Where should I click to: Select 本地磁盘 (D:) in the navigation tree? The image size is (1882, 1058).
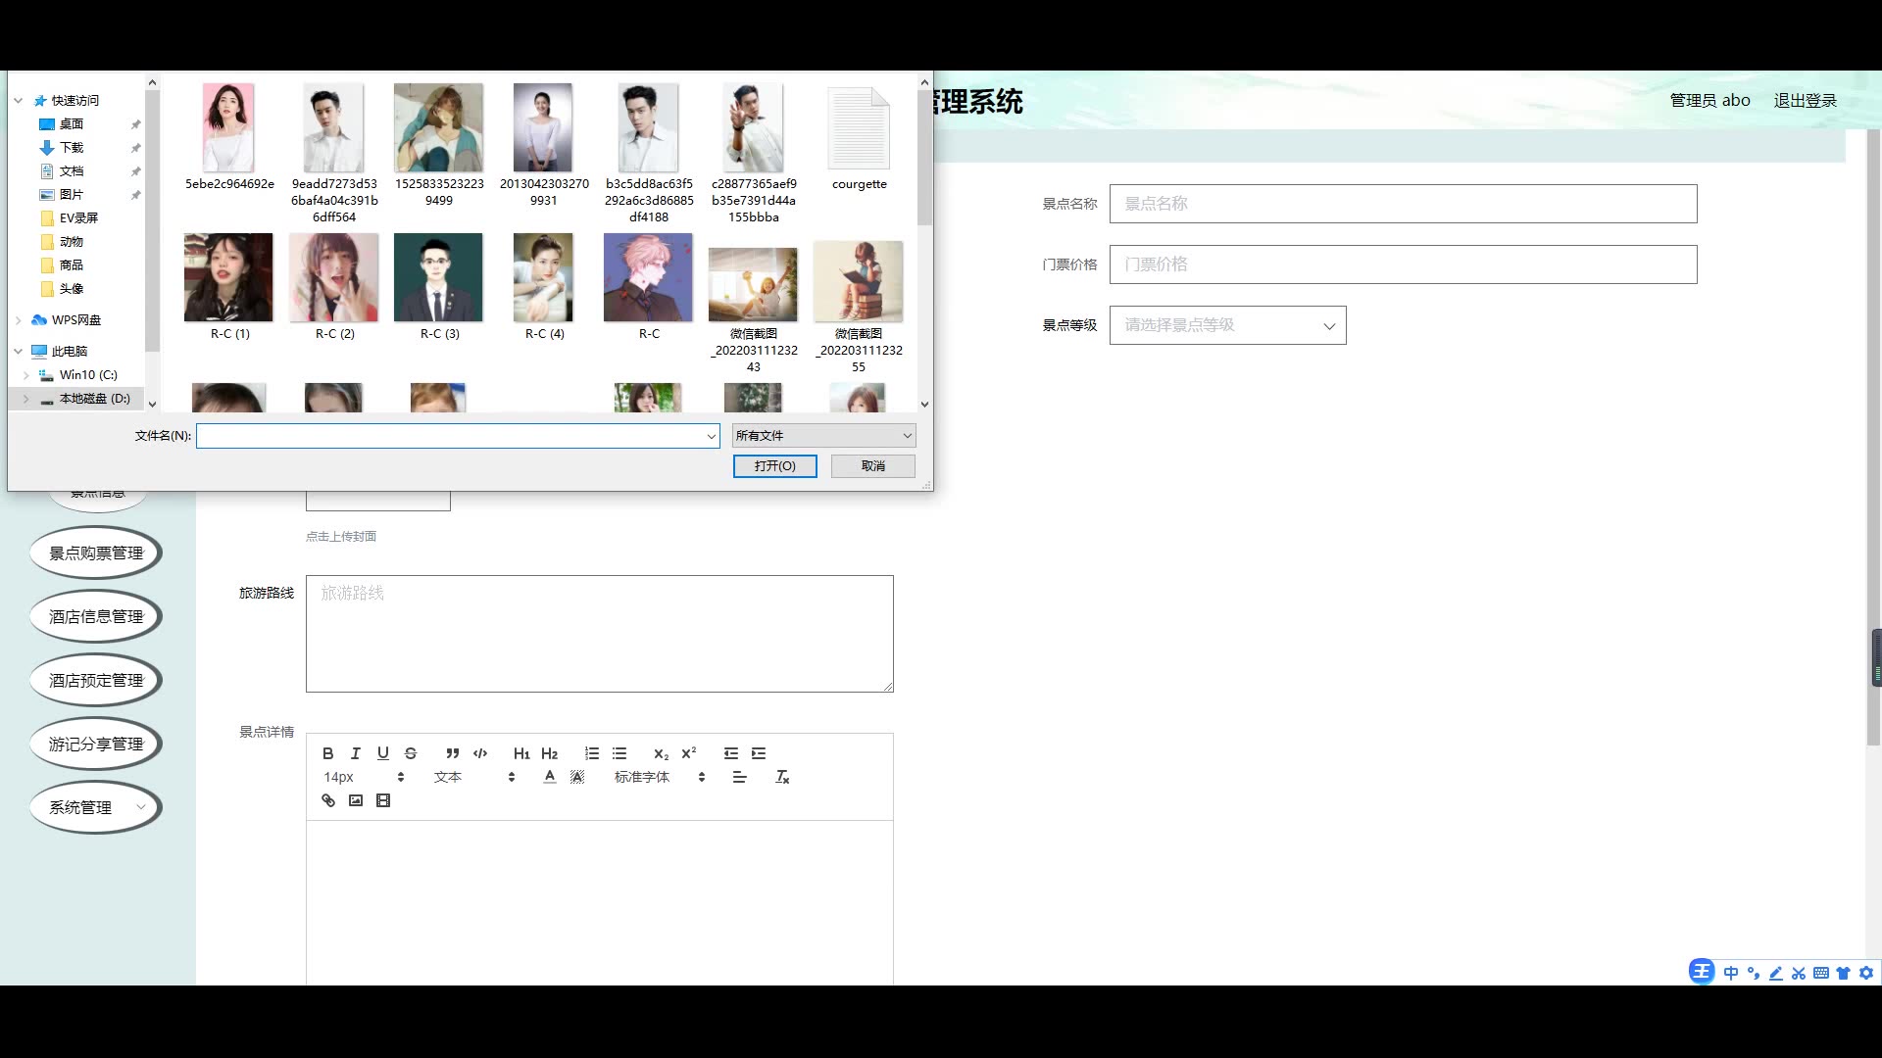(x=94, y=399)
